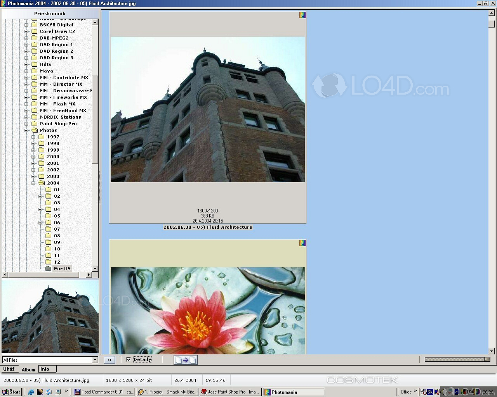This screenshot has height=397, width=497.
Task: Click the folder tree scroll-up arrow
Action: click(95, 22)
